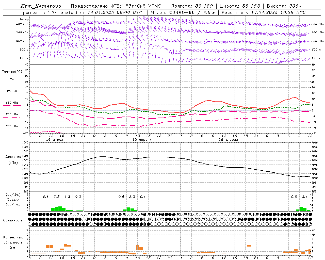Click the 16 апреля date label
The width and height of the screenshot is (325, 260).
coord(228,140)
